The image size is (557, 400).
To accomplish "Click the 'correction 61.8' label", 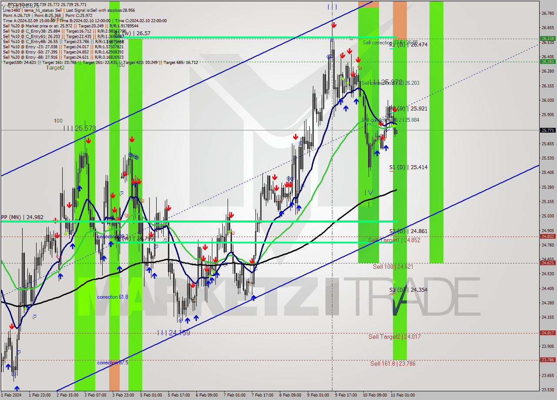I will point(113,297).
